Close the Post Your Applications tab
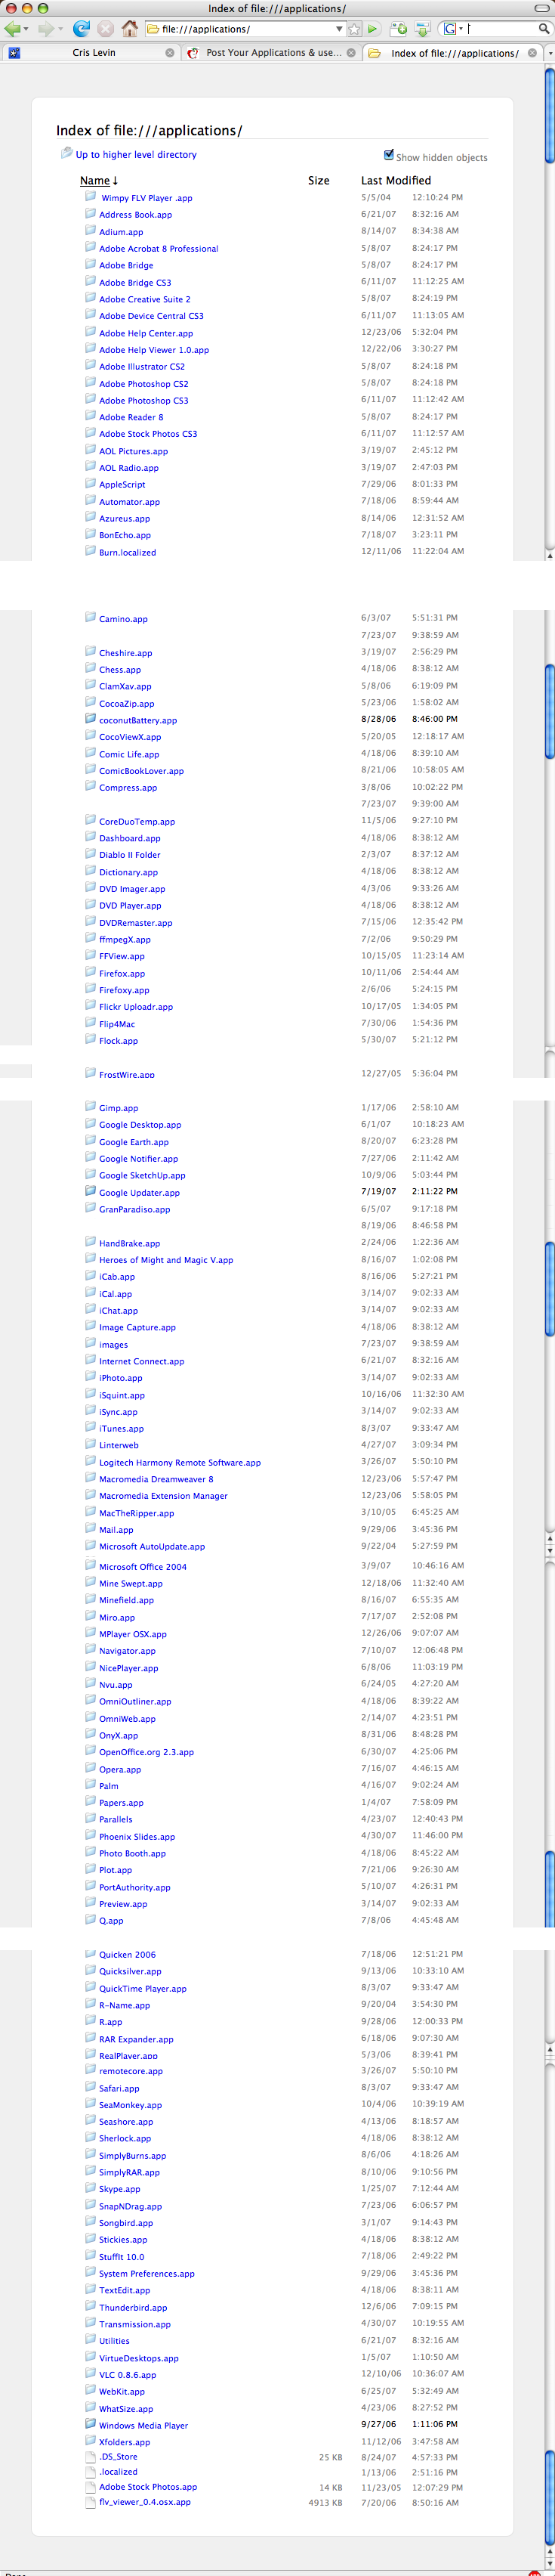Viewport: 555px width, 2576px height. 351,53
